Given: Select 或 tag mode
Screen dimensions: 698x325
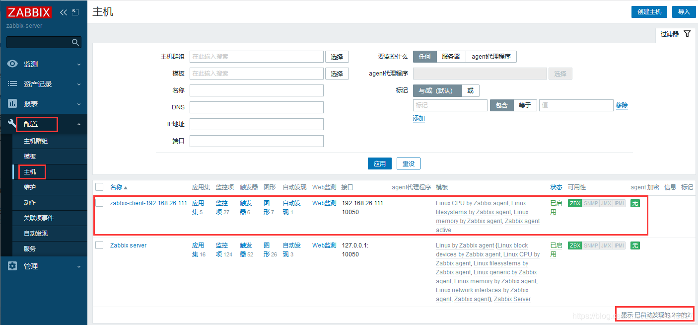Looking at the screenshot, I should 470,90.
